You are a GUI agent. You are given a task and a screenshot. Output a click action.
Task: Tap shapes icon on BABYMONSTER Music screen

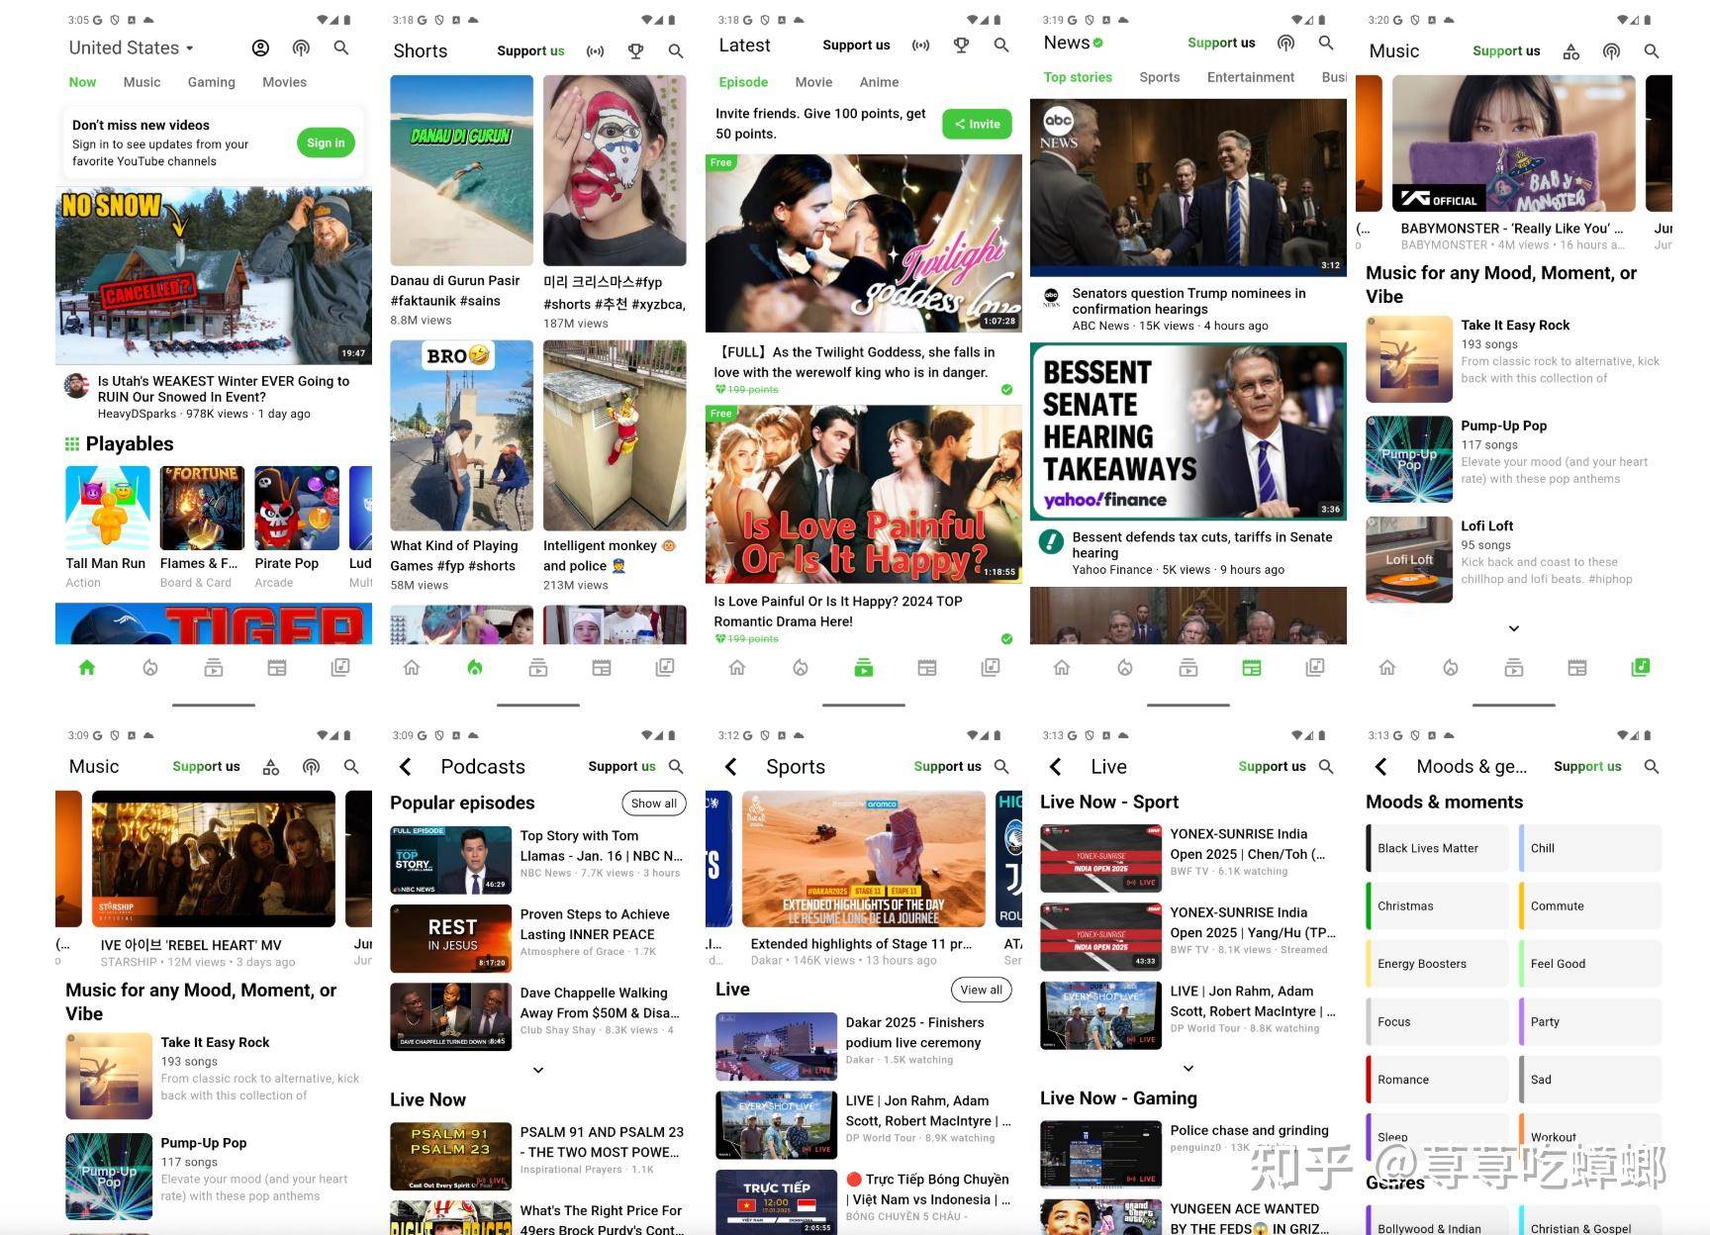point(1570,51)
